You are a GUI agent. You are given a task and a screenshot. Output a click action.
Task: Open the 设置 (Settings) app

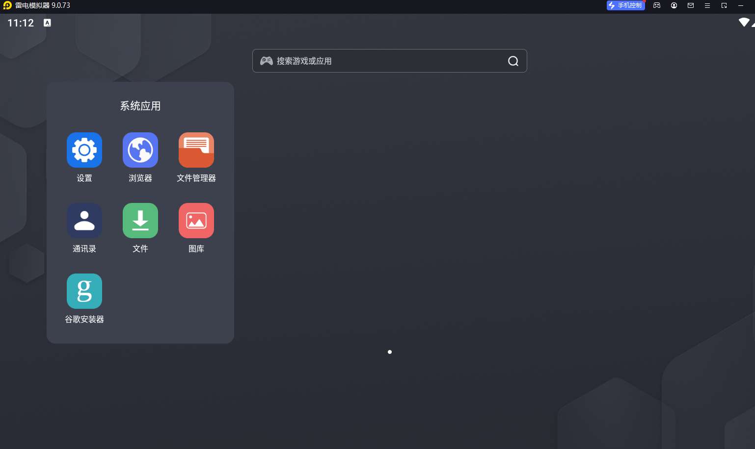[x=84, y=150]
